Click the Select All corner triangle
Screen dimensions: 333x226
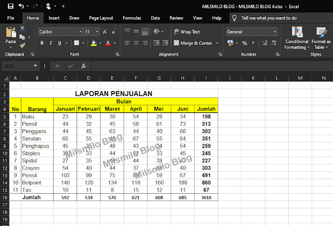pos(6,78)
